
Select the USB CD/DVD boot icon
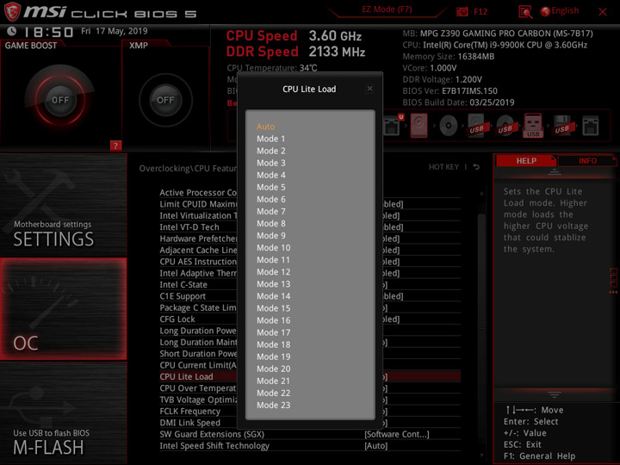click(505, 126)
